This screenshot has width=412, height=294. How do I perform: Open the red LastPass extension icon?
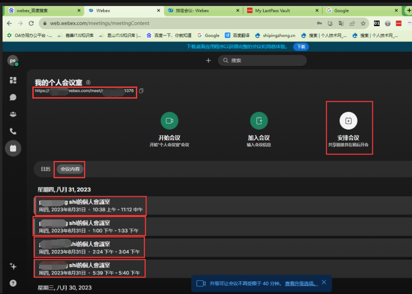(x=399, y=23)
